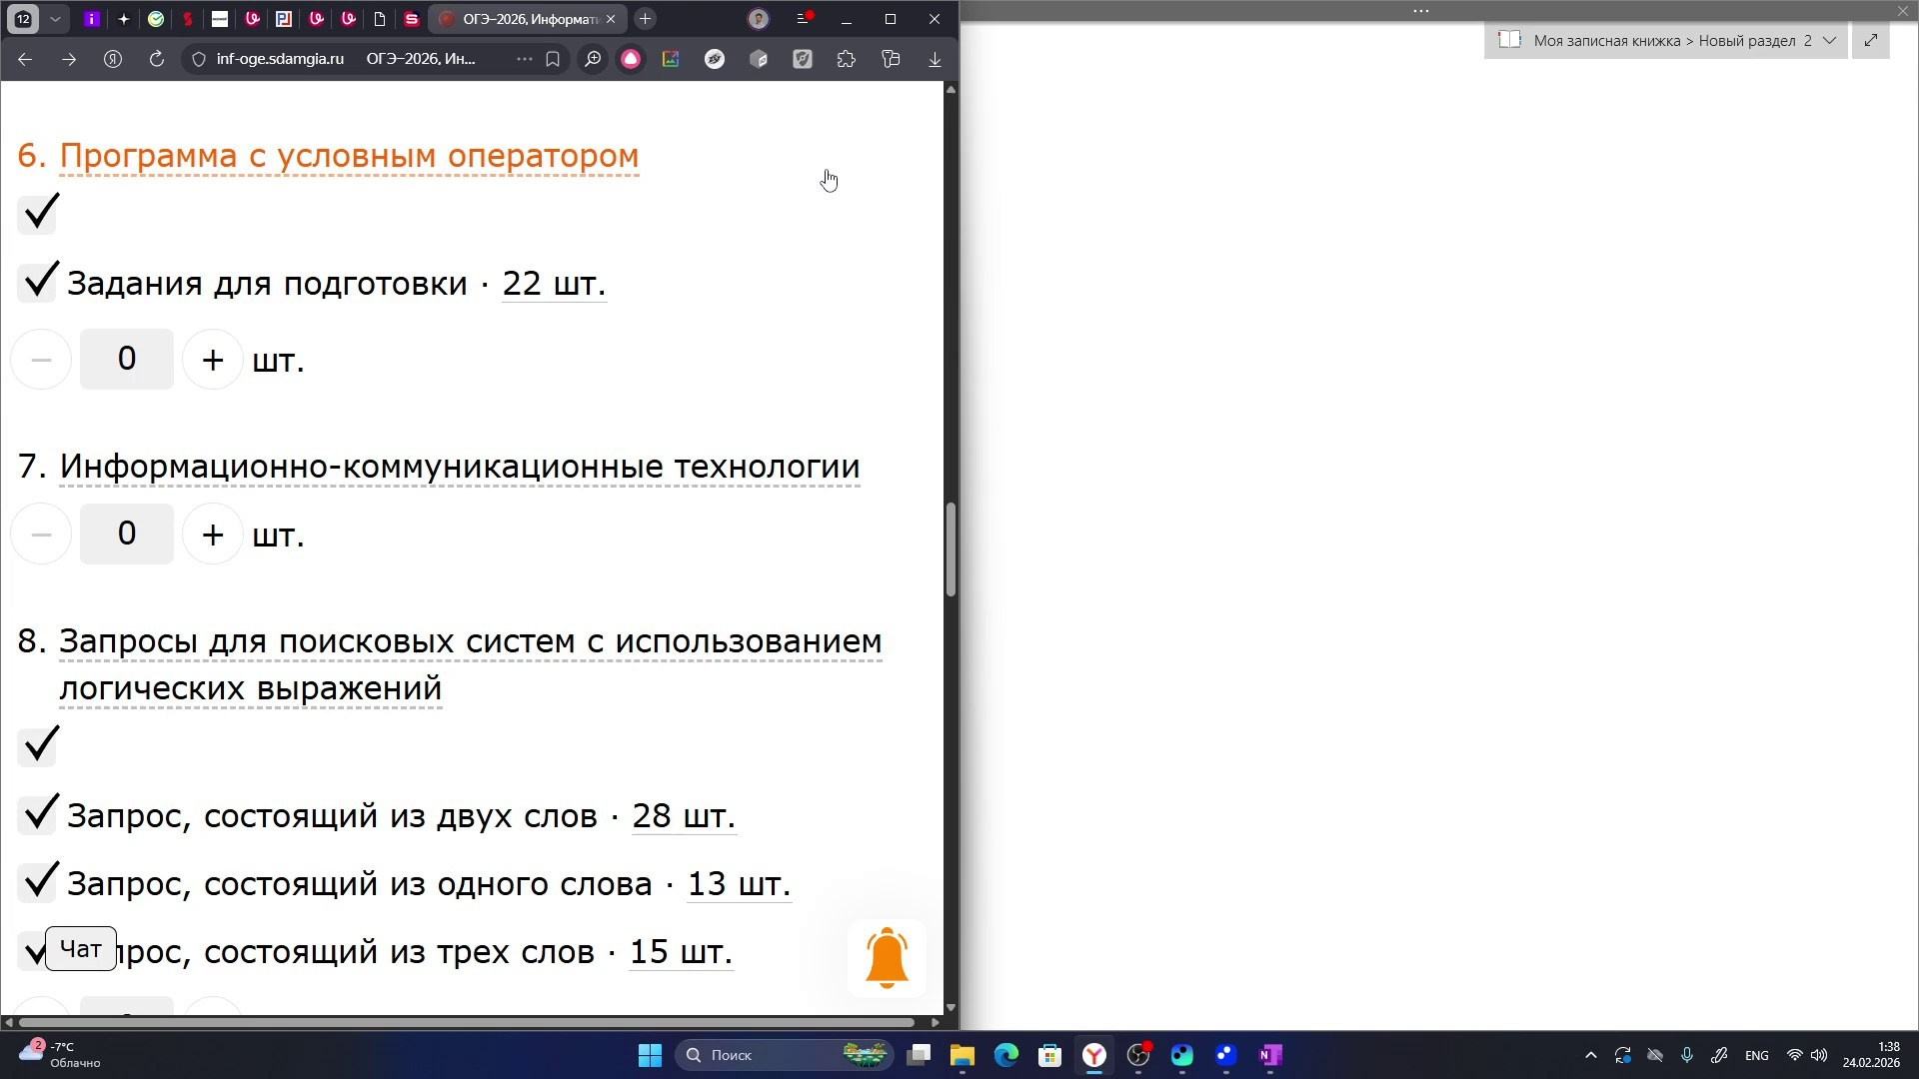Select the 'ОГЭ-2026, Информатика' browser tab

520,18
